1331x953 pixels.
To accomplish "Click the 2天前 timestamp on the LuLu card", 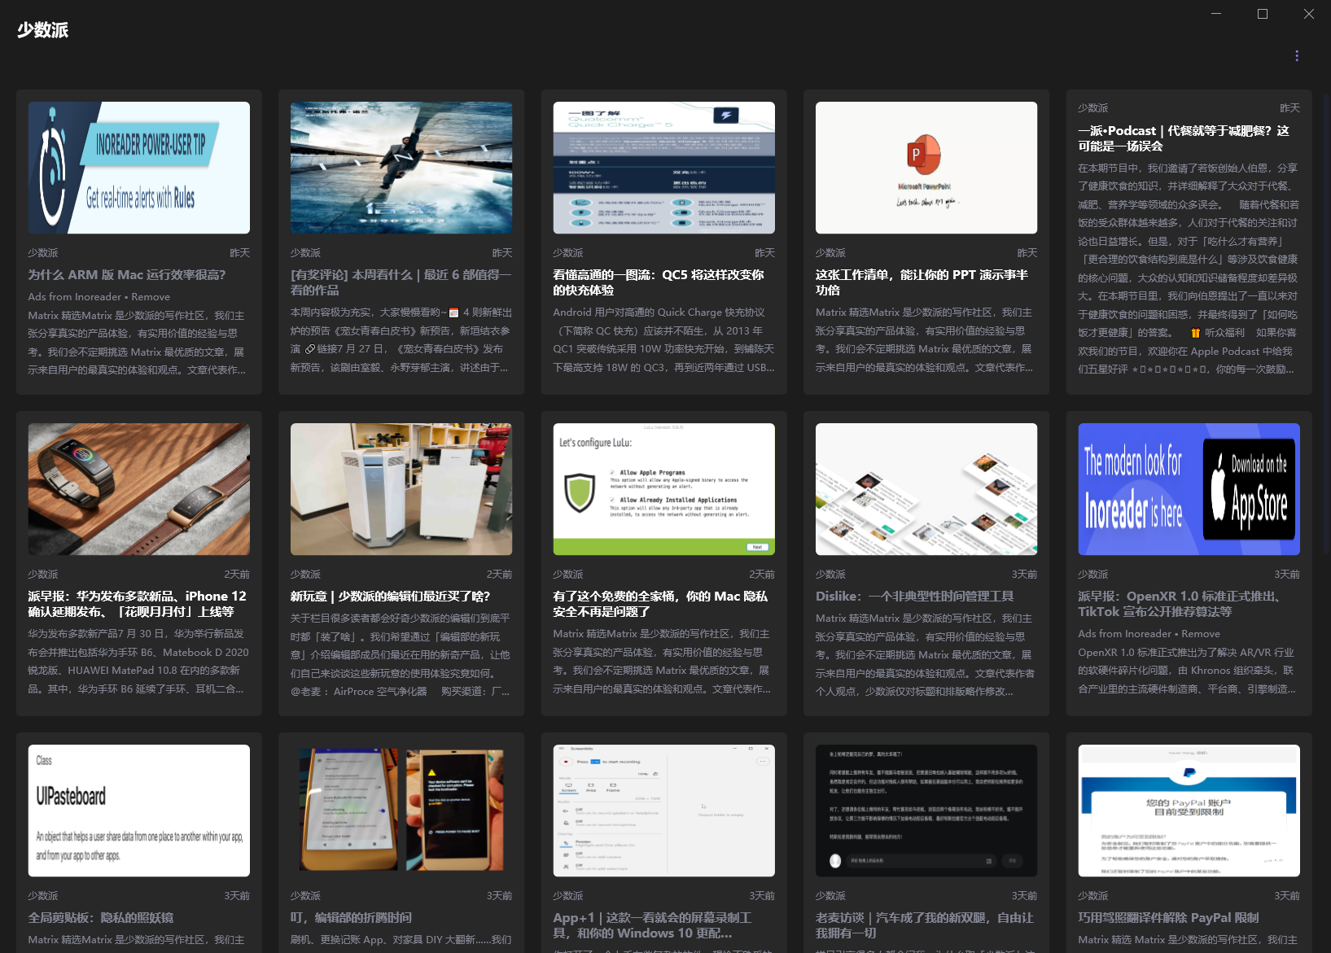I will pos(762,575).
